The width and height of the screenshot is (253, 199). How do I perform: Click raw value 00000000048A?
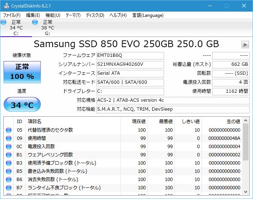(224, 138)
